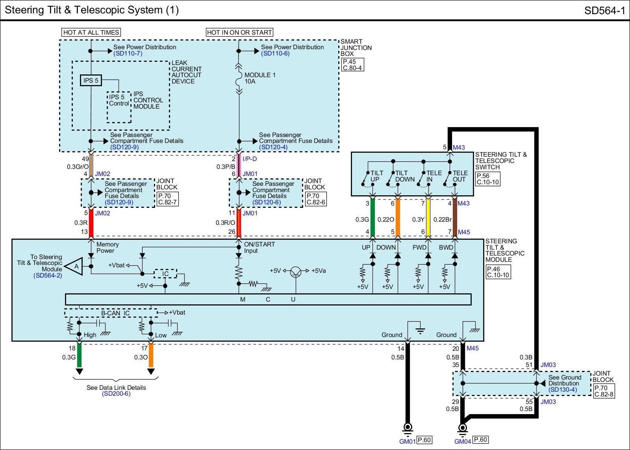Viewport: 630px width, 450px height.
Task: Open the SD110-7 power distribution reference
Action: click(128, 54)
